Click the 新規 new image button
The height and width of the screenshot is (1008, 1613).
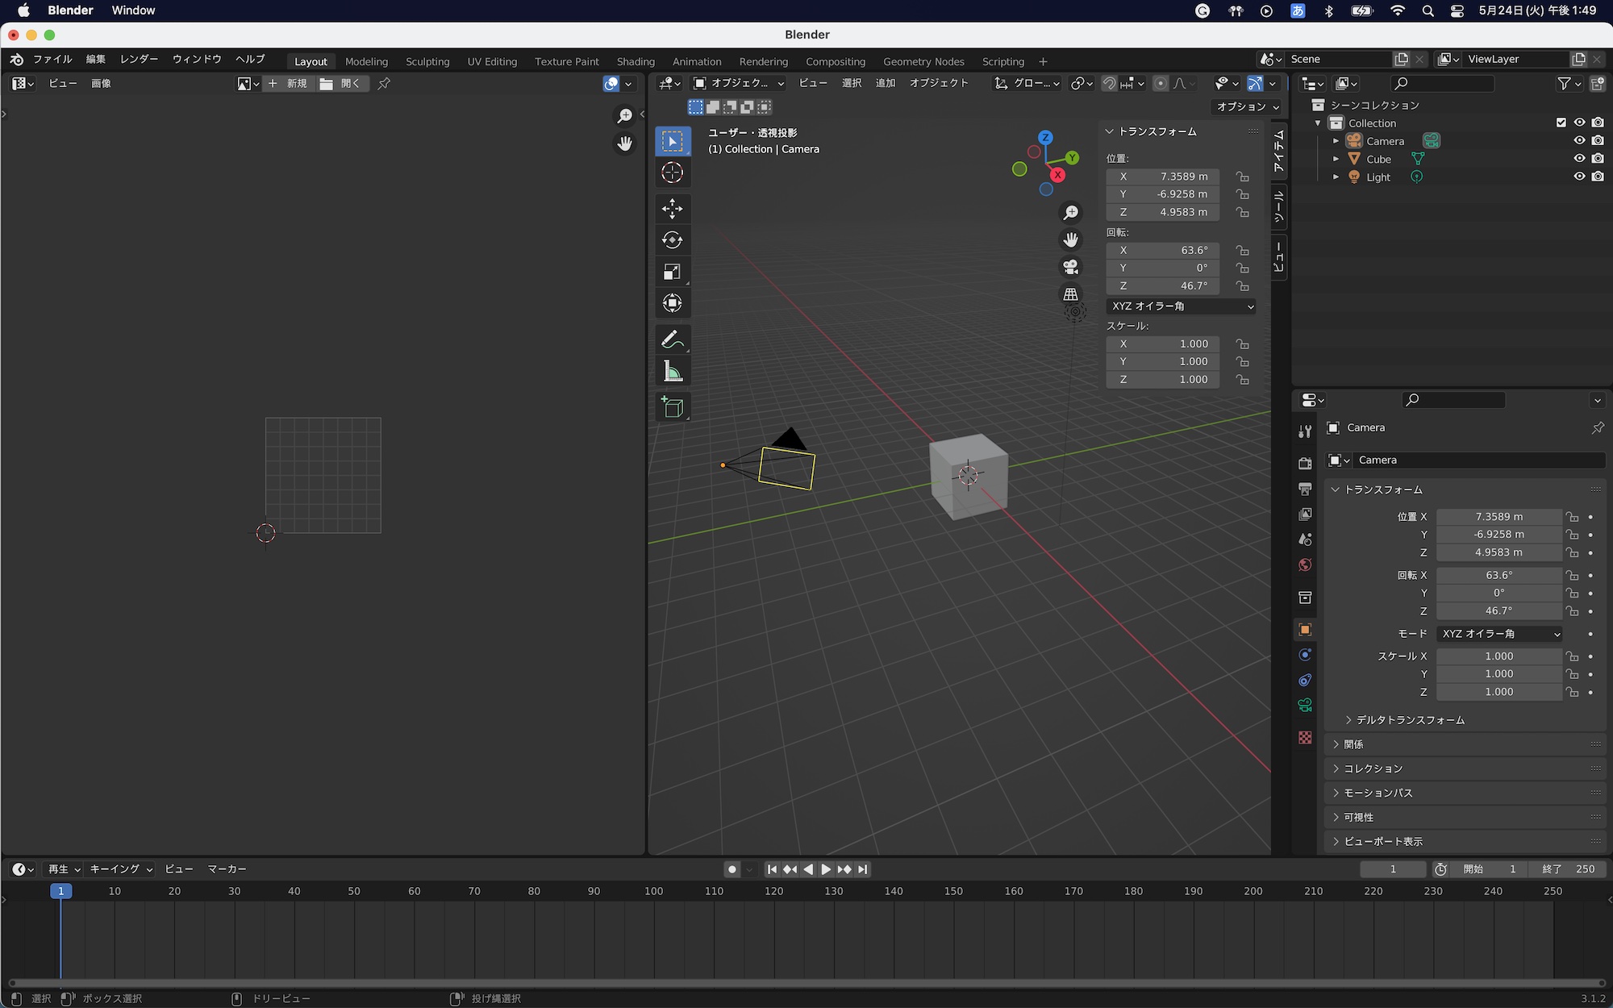pos(289,84)
